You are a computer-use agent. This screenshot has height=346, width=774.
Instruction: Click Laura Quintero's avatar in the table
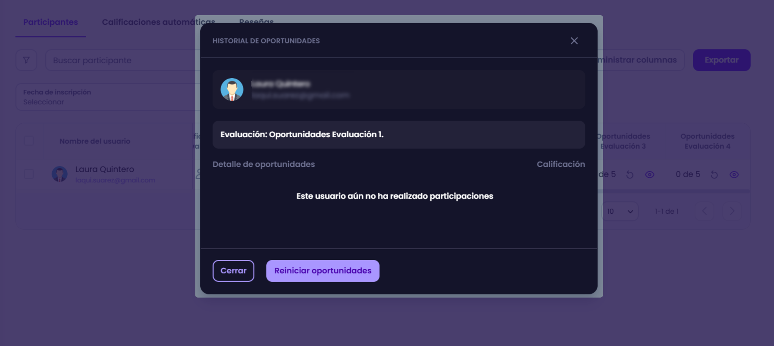point(60,174)
